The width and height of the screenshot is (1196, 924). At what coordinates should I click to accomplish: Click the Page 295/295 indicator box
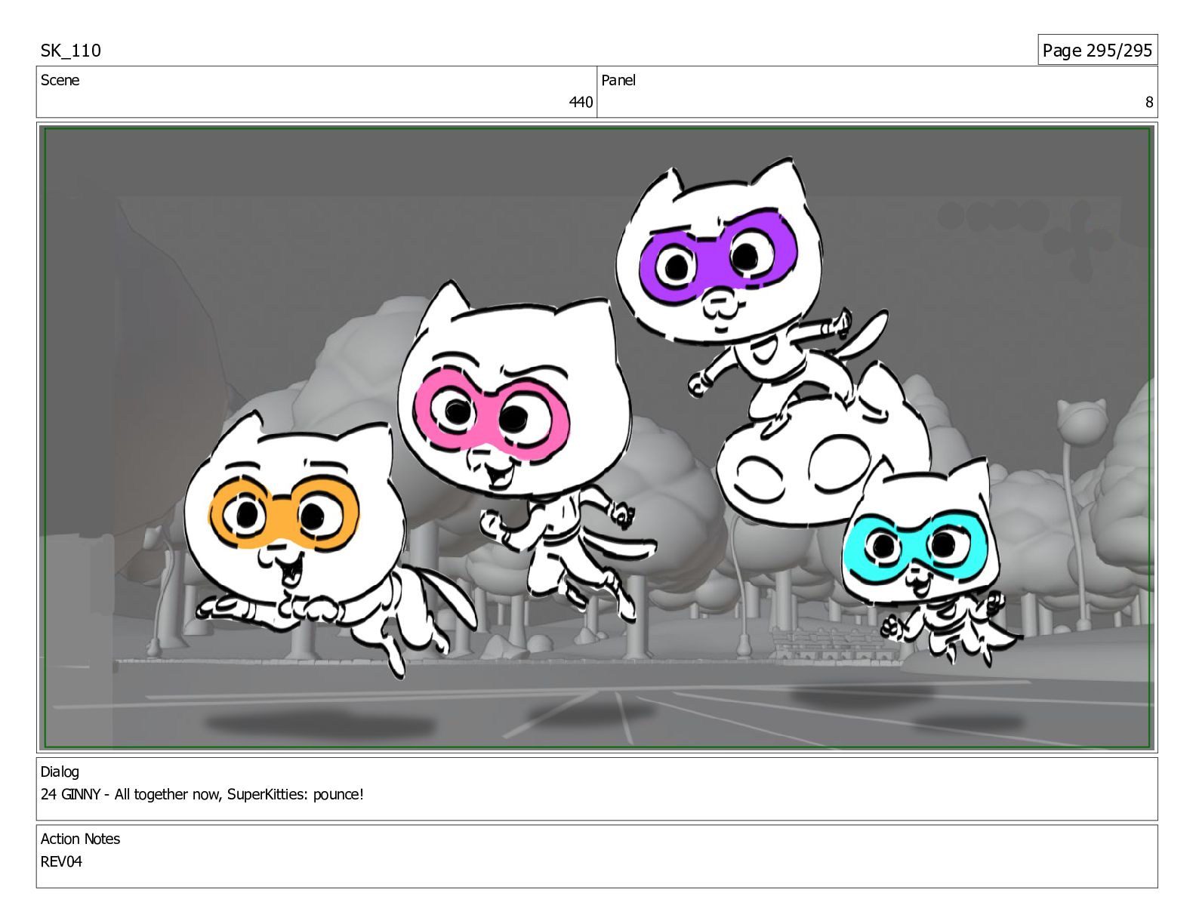pyautogui.click(x=1097, y=50)
